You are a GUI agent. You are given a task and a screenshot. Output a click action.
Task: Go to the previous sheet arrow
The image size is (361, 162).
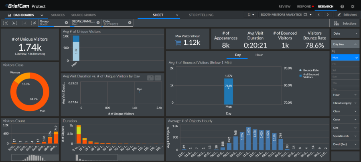click(x=318, y=15)
